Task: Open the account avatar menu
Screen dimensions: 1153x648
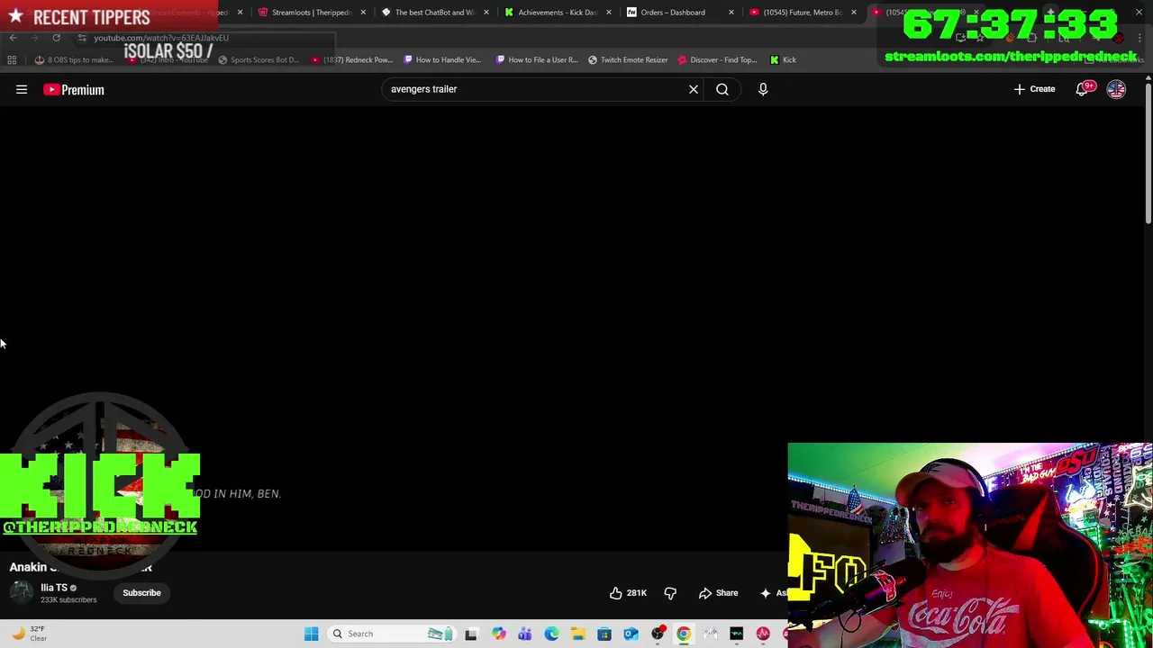Action: click(1116, 89)
